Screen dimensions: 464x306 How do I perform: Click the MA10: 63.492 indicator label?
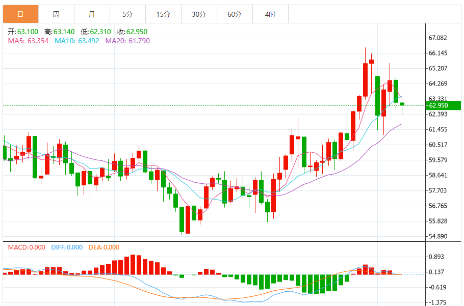point(77,41)
